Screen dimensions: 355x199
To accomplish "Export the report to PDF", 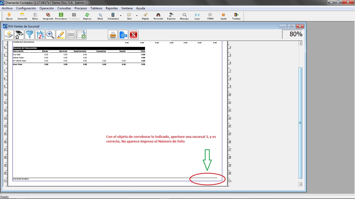I will click(123, 35).
